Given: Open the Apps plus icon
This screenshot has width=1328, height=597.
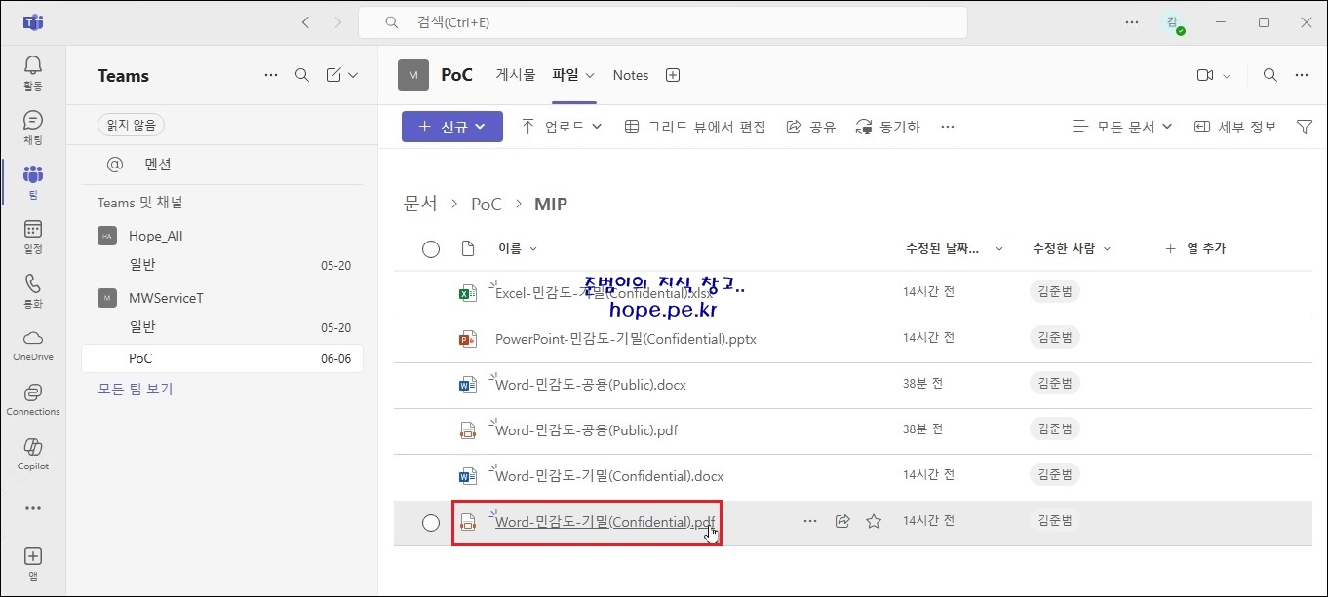Looking at the screenshot, I should (33, 563).
